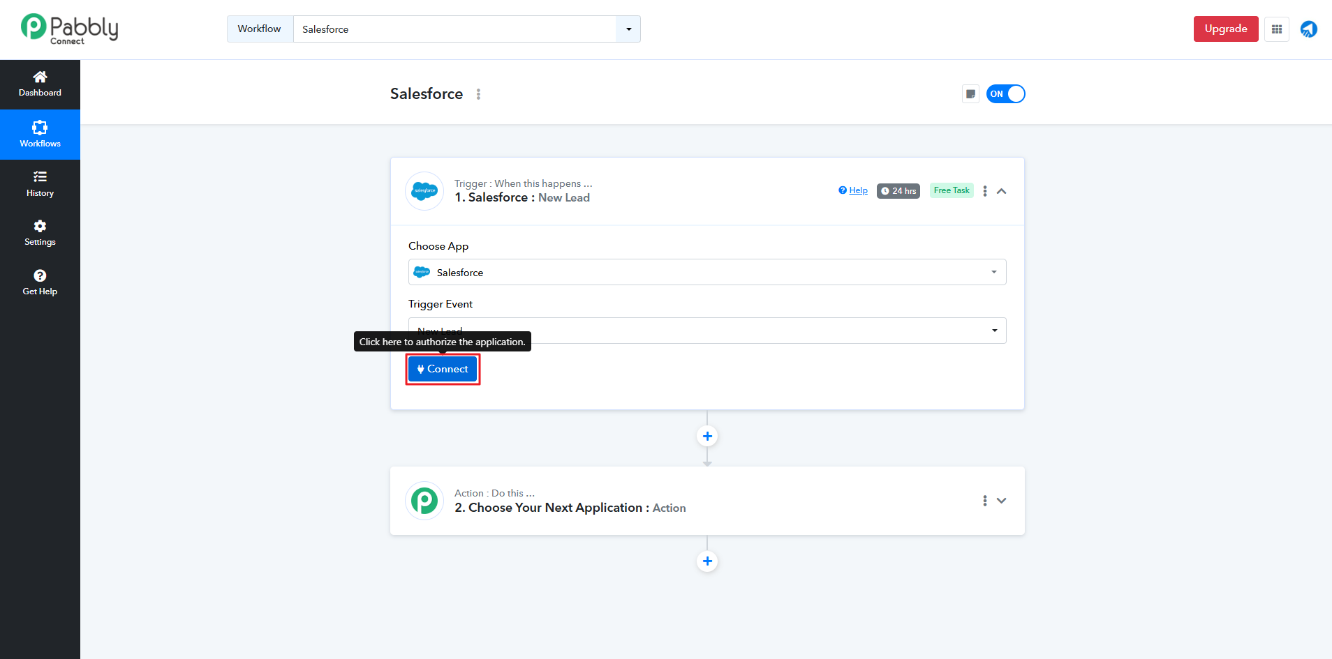Image resolution: width=1332 pixels, height=659 pixels.
Task: Open Settings in sidebar
Action: coord(40,233)
